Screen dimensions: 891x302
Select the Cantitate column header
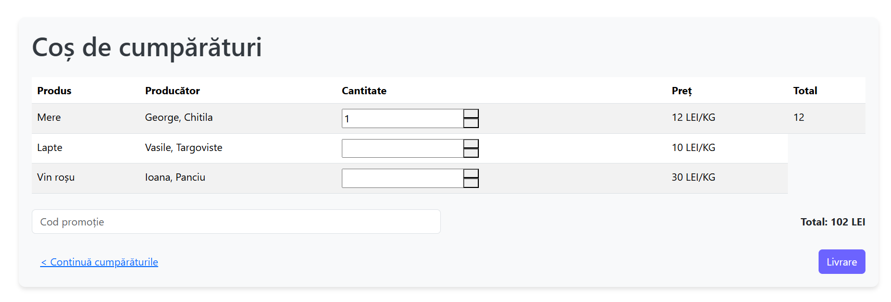pos(364,91)
